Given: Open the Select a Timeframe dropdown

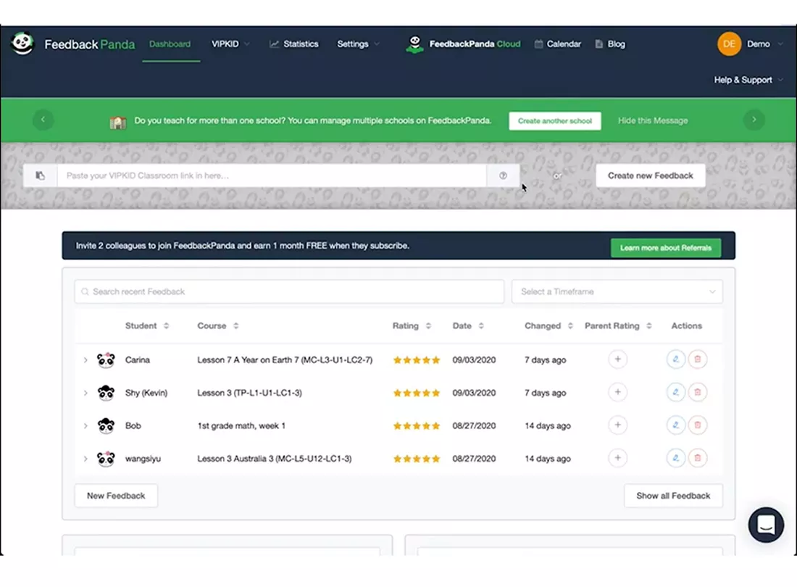Looking at the screenshot, I should [617, 292].
